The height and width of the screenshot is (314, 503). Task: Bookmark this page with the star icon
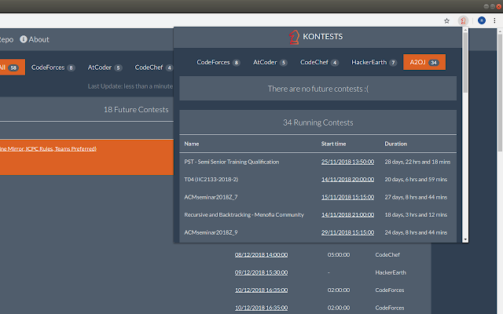(x=446, y=21)
